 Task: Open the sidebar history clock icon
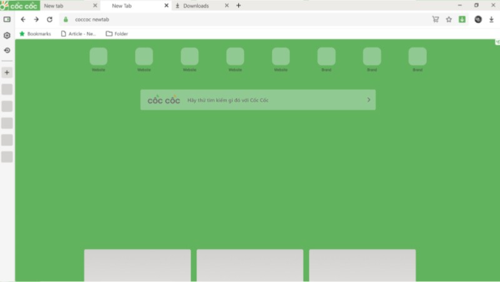[x=7, y=51]
